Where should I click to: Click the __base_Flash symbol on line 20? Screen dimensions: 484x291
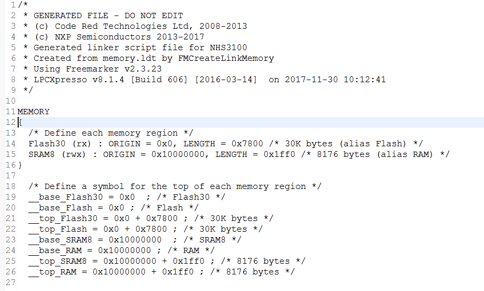[60, 208]
